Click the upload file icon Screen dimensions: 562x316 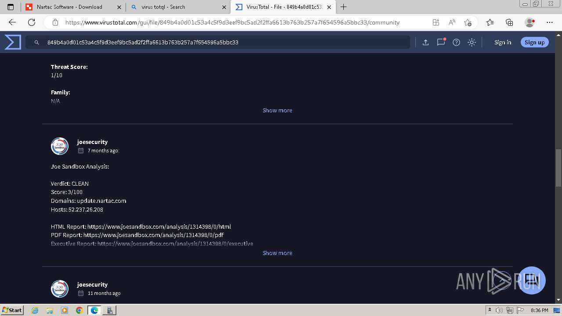[x=425, y=42]
